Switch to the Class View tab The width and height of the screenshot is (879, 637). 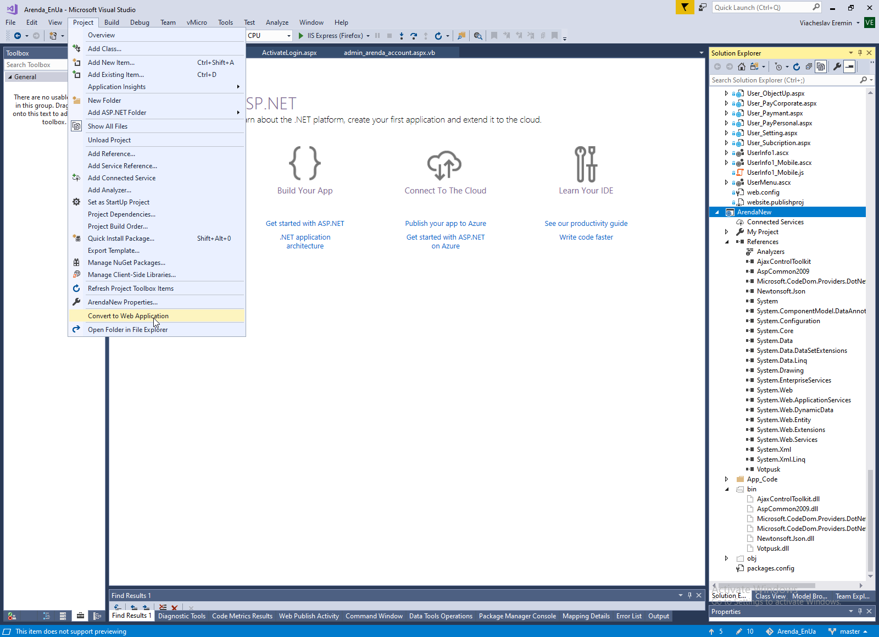(x=770, y=596)
